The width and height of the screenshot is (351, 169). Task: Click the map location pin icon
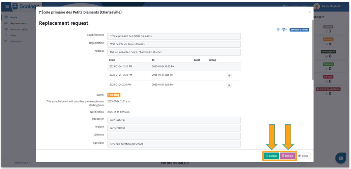[x=278, y=30]
